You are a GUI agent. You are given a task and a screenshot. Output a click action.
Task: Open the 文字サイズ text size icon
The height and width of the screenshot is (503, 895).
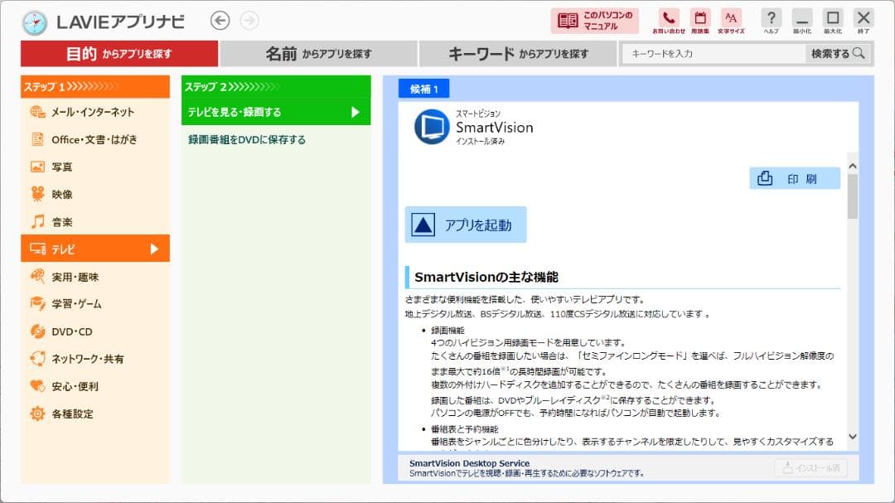[730, 18]
